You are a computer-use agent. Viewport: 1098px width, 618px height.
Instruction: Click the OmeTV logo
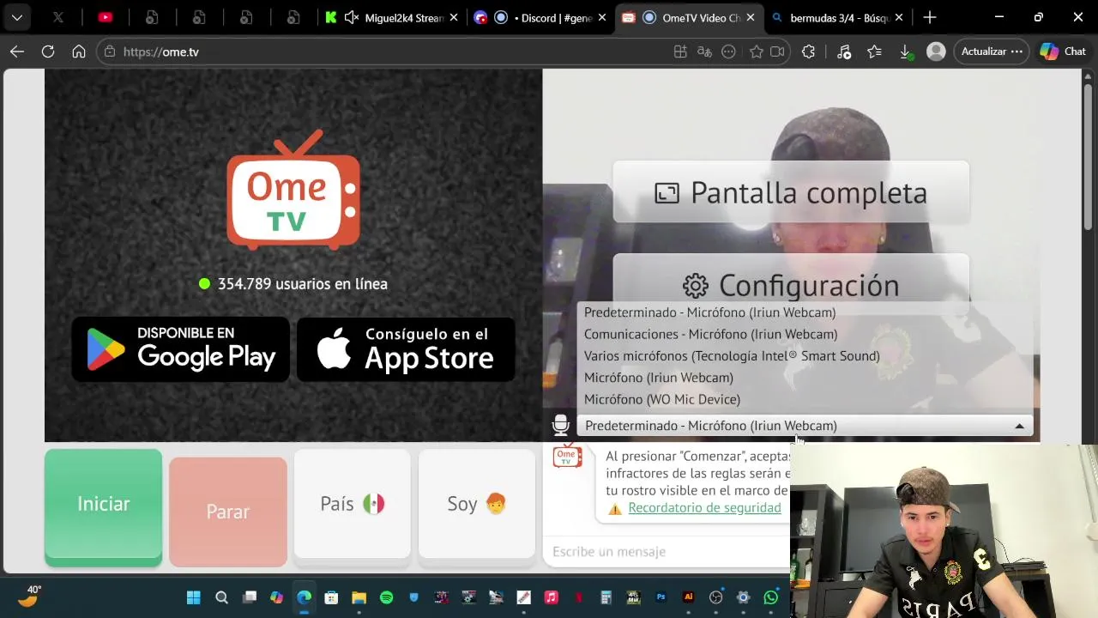(293, 191)
